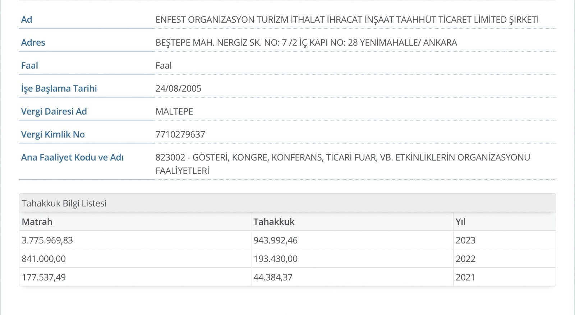Screen dimensions: 575x315
Task: Click the 'Adres' field label
Action: click(x=33, y=42)
